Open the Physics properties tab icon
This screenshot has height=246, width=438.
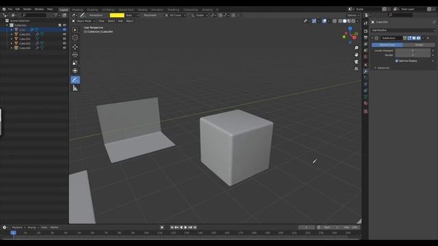(x=365, y=84)
